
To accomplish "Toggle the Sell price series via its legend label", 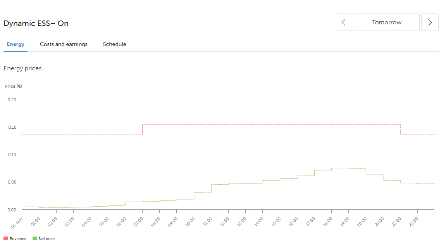I will click(x=46, y=238).
